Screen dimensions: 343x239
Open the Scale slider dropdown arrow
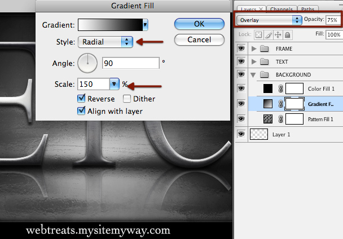tap(114, 84)
